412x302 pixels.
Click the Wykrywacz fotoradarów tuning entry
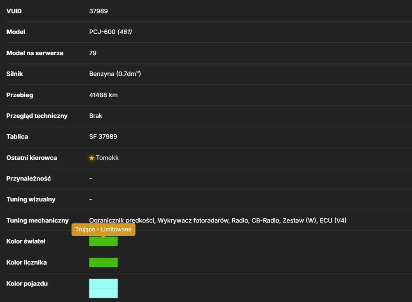click(x=193, y=220)
